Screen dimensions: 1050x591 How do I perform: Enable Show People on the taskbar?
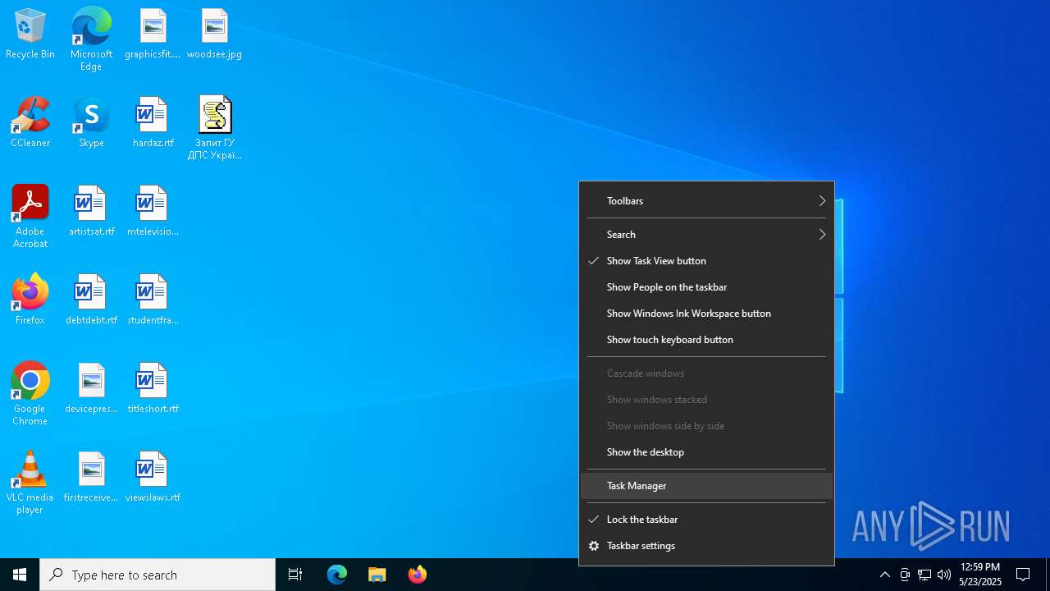point(706,287)
